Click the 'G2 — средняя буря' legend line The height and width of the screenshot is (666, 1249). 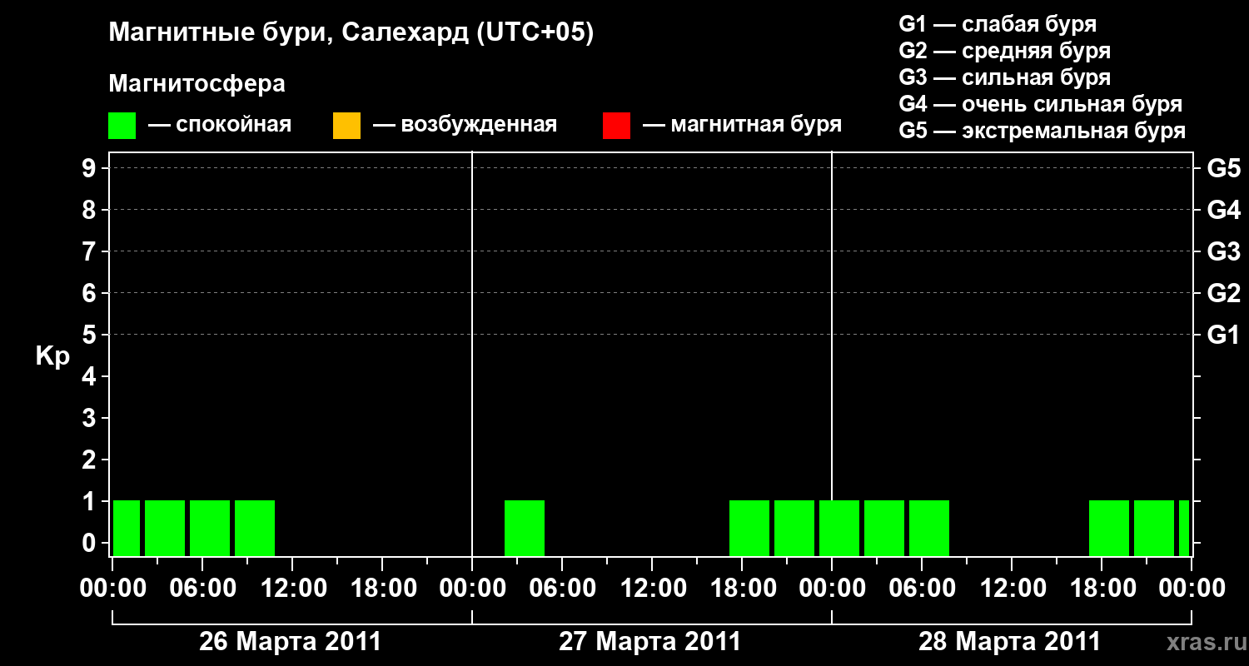pyautogui.click(x=1004, y=51)
